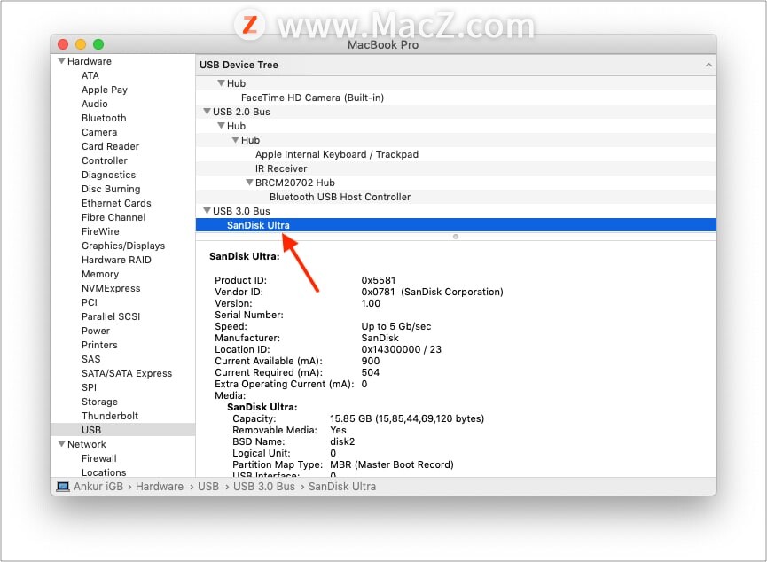Select Apple Pay in the sidebar

105,90
